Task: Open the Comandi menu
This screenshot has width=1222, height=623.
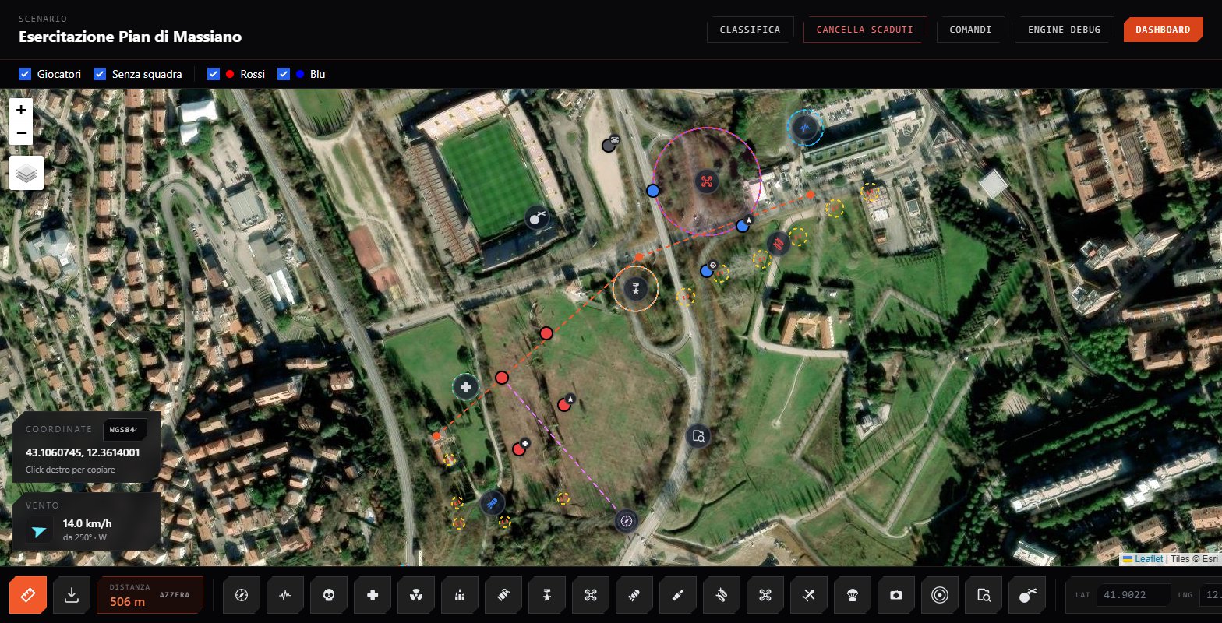Action: click(x=970, y=30)
